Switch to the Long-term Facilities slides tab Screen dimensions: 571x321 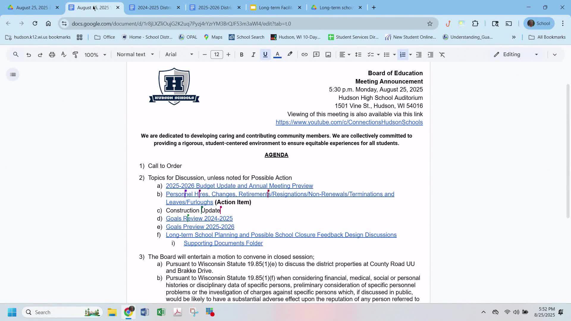275,8
